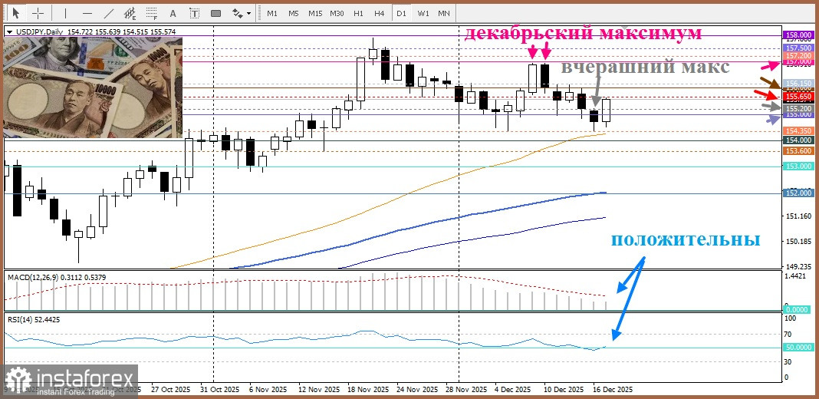The image size is (819, 399).
Task: Click the USDJPY,Daily chart title
Action: 38,32
